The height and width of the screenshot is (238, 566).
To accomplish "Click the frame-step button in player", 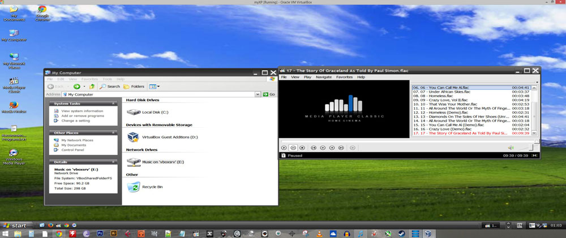I will tap(353, 148).
